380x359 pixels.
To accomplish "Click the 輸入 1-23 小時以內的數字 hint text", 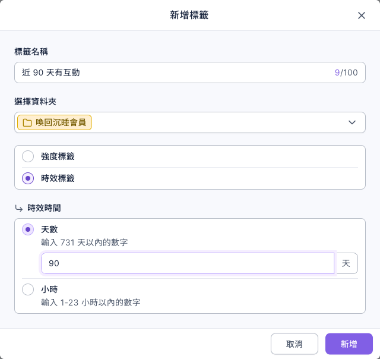I will coord(91,303).
